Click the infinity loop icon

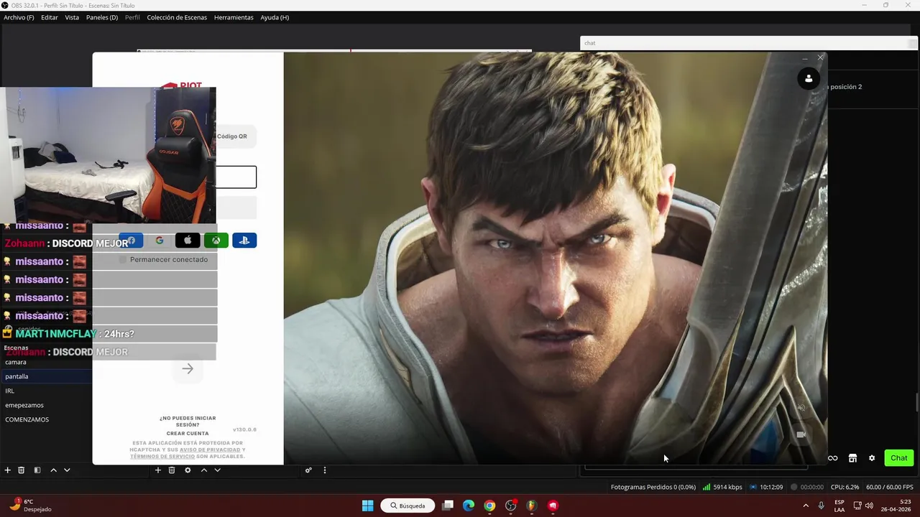[x=832, y=458]
